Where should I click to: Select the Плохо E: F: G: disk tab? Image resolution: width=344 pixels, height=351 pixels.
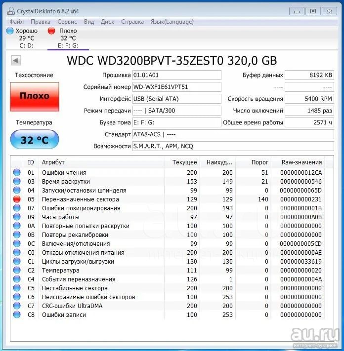68,38
